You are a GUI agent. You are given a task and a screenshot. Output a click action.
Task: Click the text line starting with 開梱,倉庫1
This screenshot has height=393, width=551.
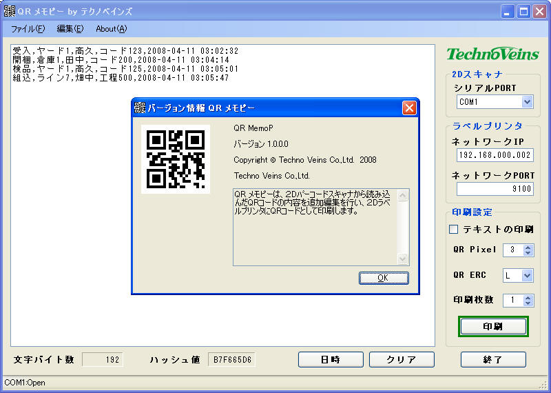coord(121,60)
